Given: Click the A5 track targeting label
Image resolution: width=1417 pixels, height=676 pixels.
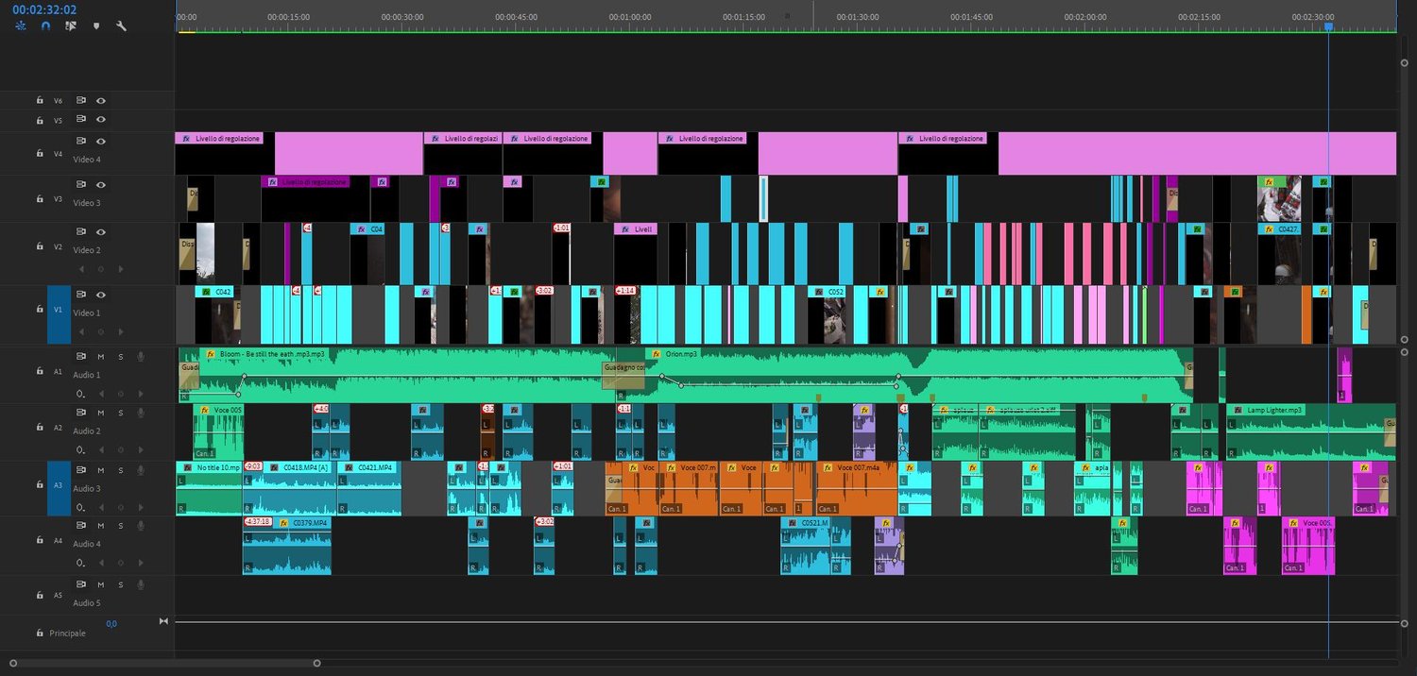Looking at the screenshot, I should tap(58, 596).
